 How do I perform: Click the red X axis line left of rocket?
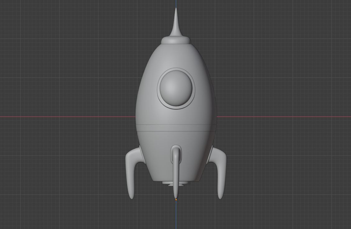[62, 117]
